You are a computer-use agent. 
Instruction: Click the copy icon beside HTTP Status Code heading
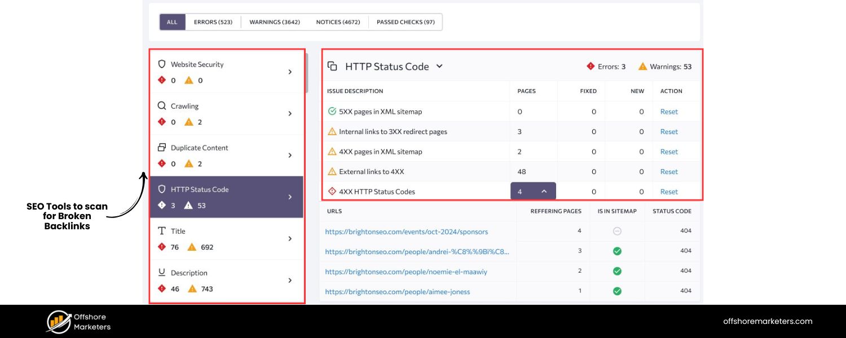point(333,66)
